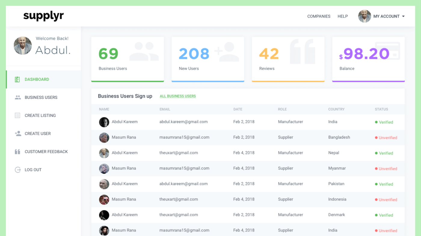Screen dimensions: 421x236
Task: Open the Help menu item
Action: [343, 16]
